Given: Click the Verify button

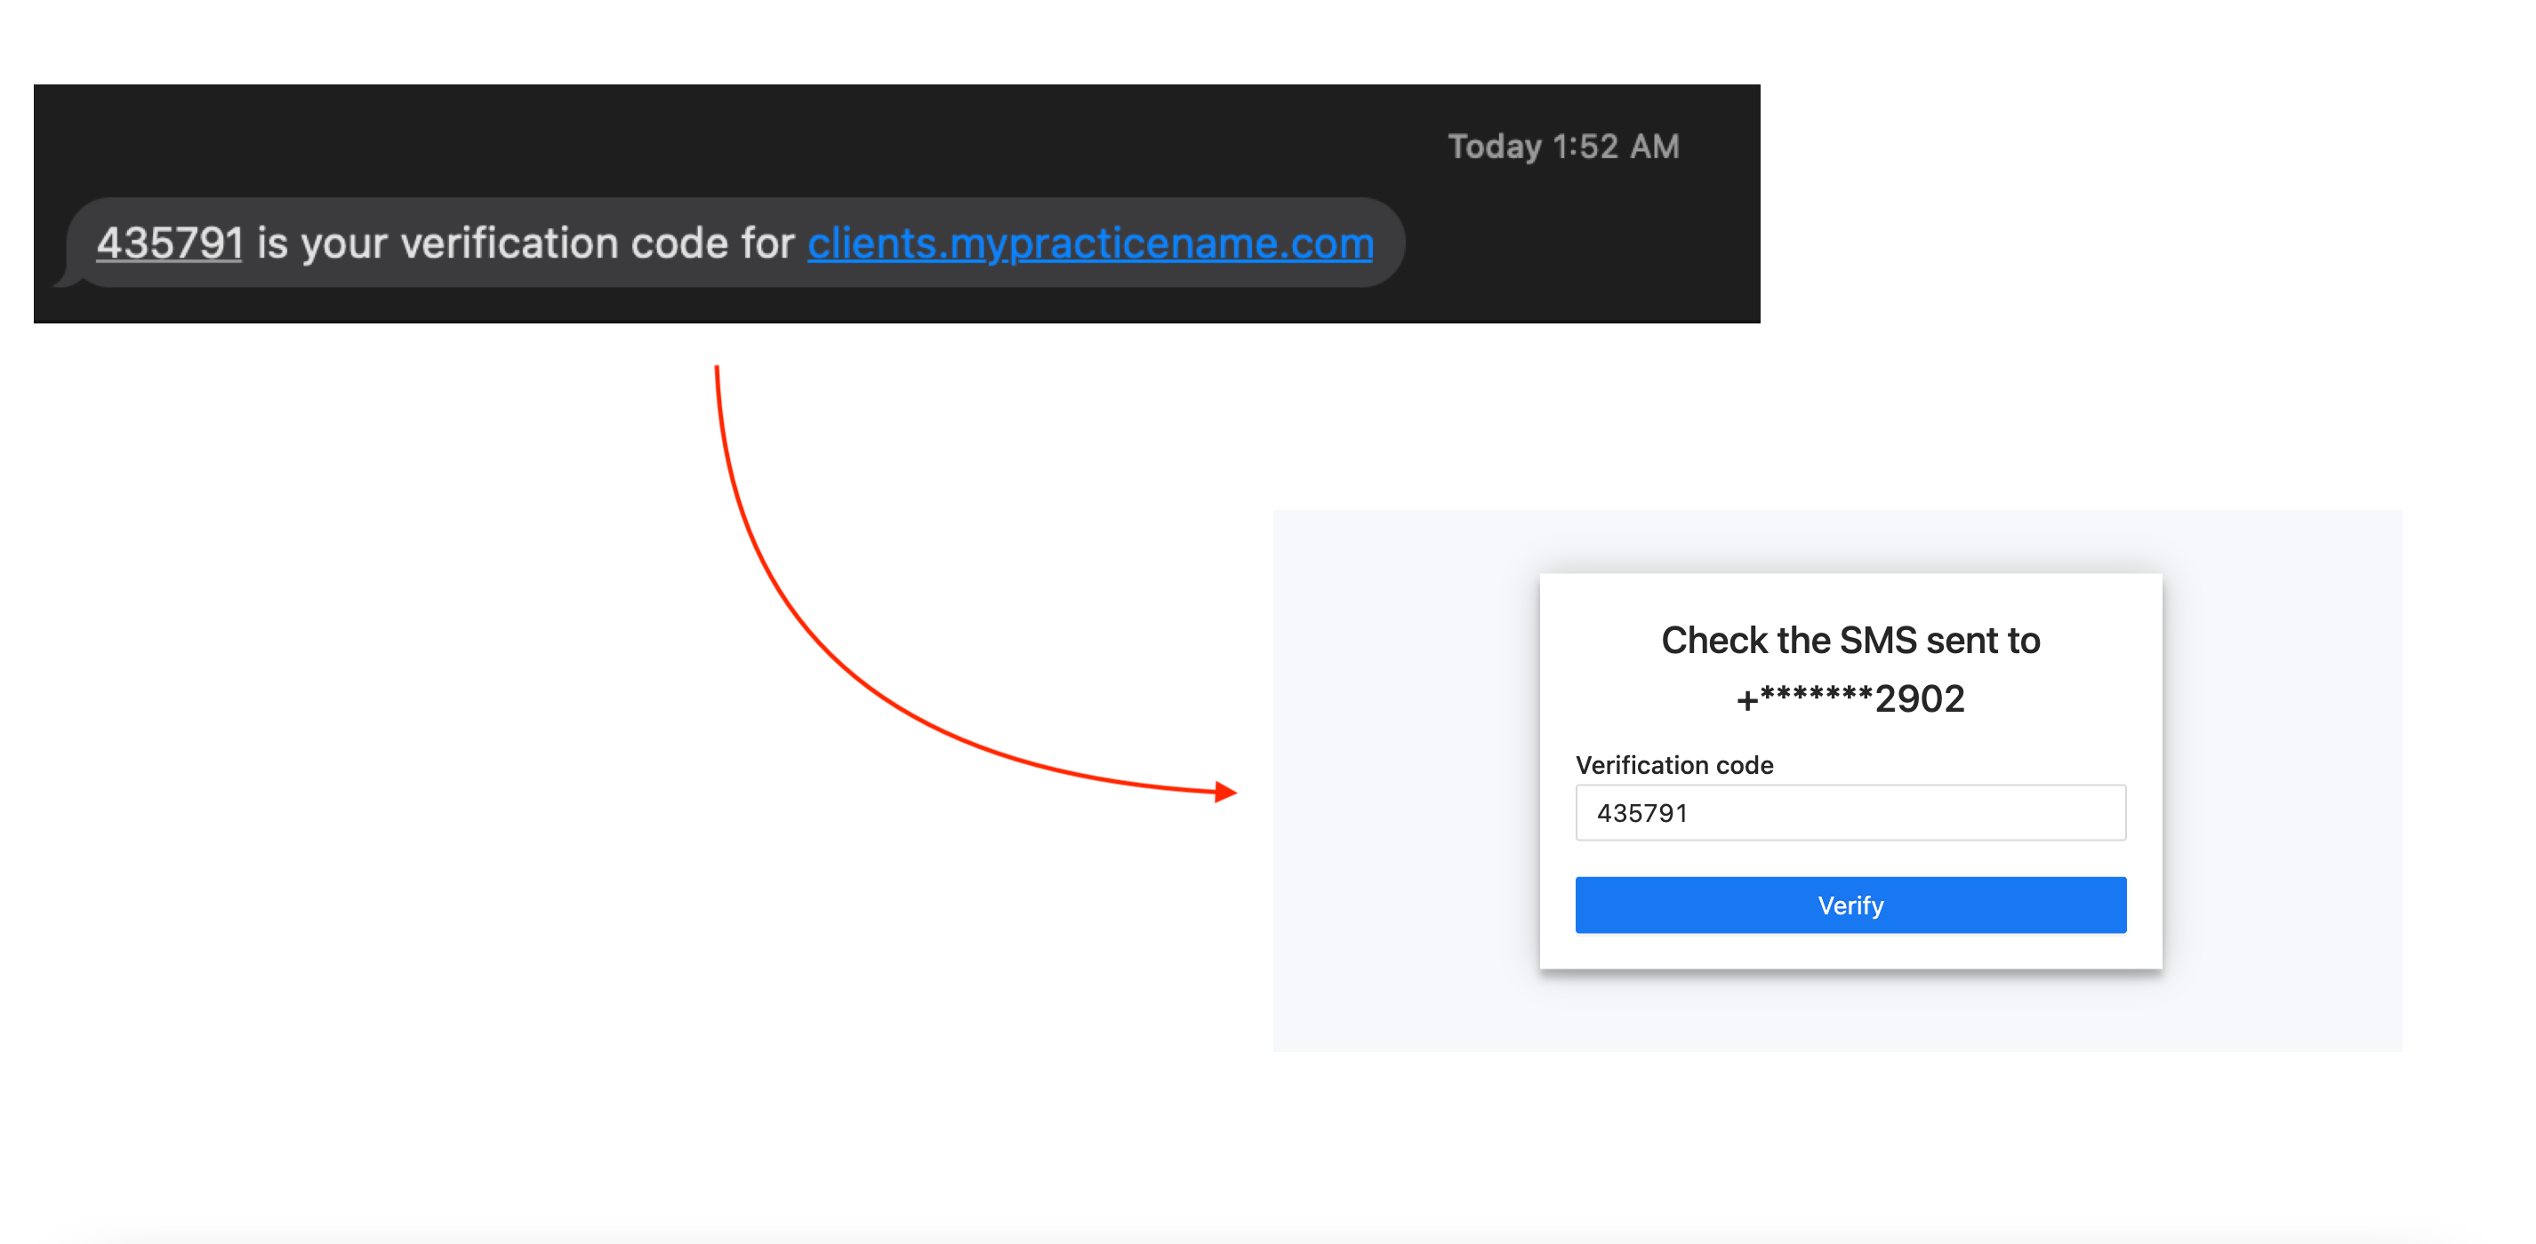Looking at the screenshot, I should (1850, 905).
